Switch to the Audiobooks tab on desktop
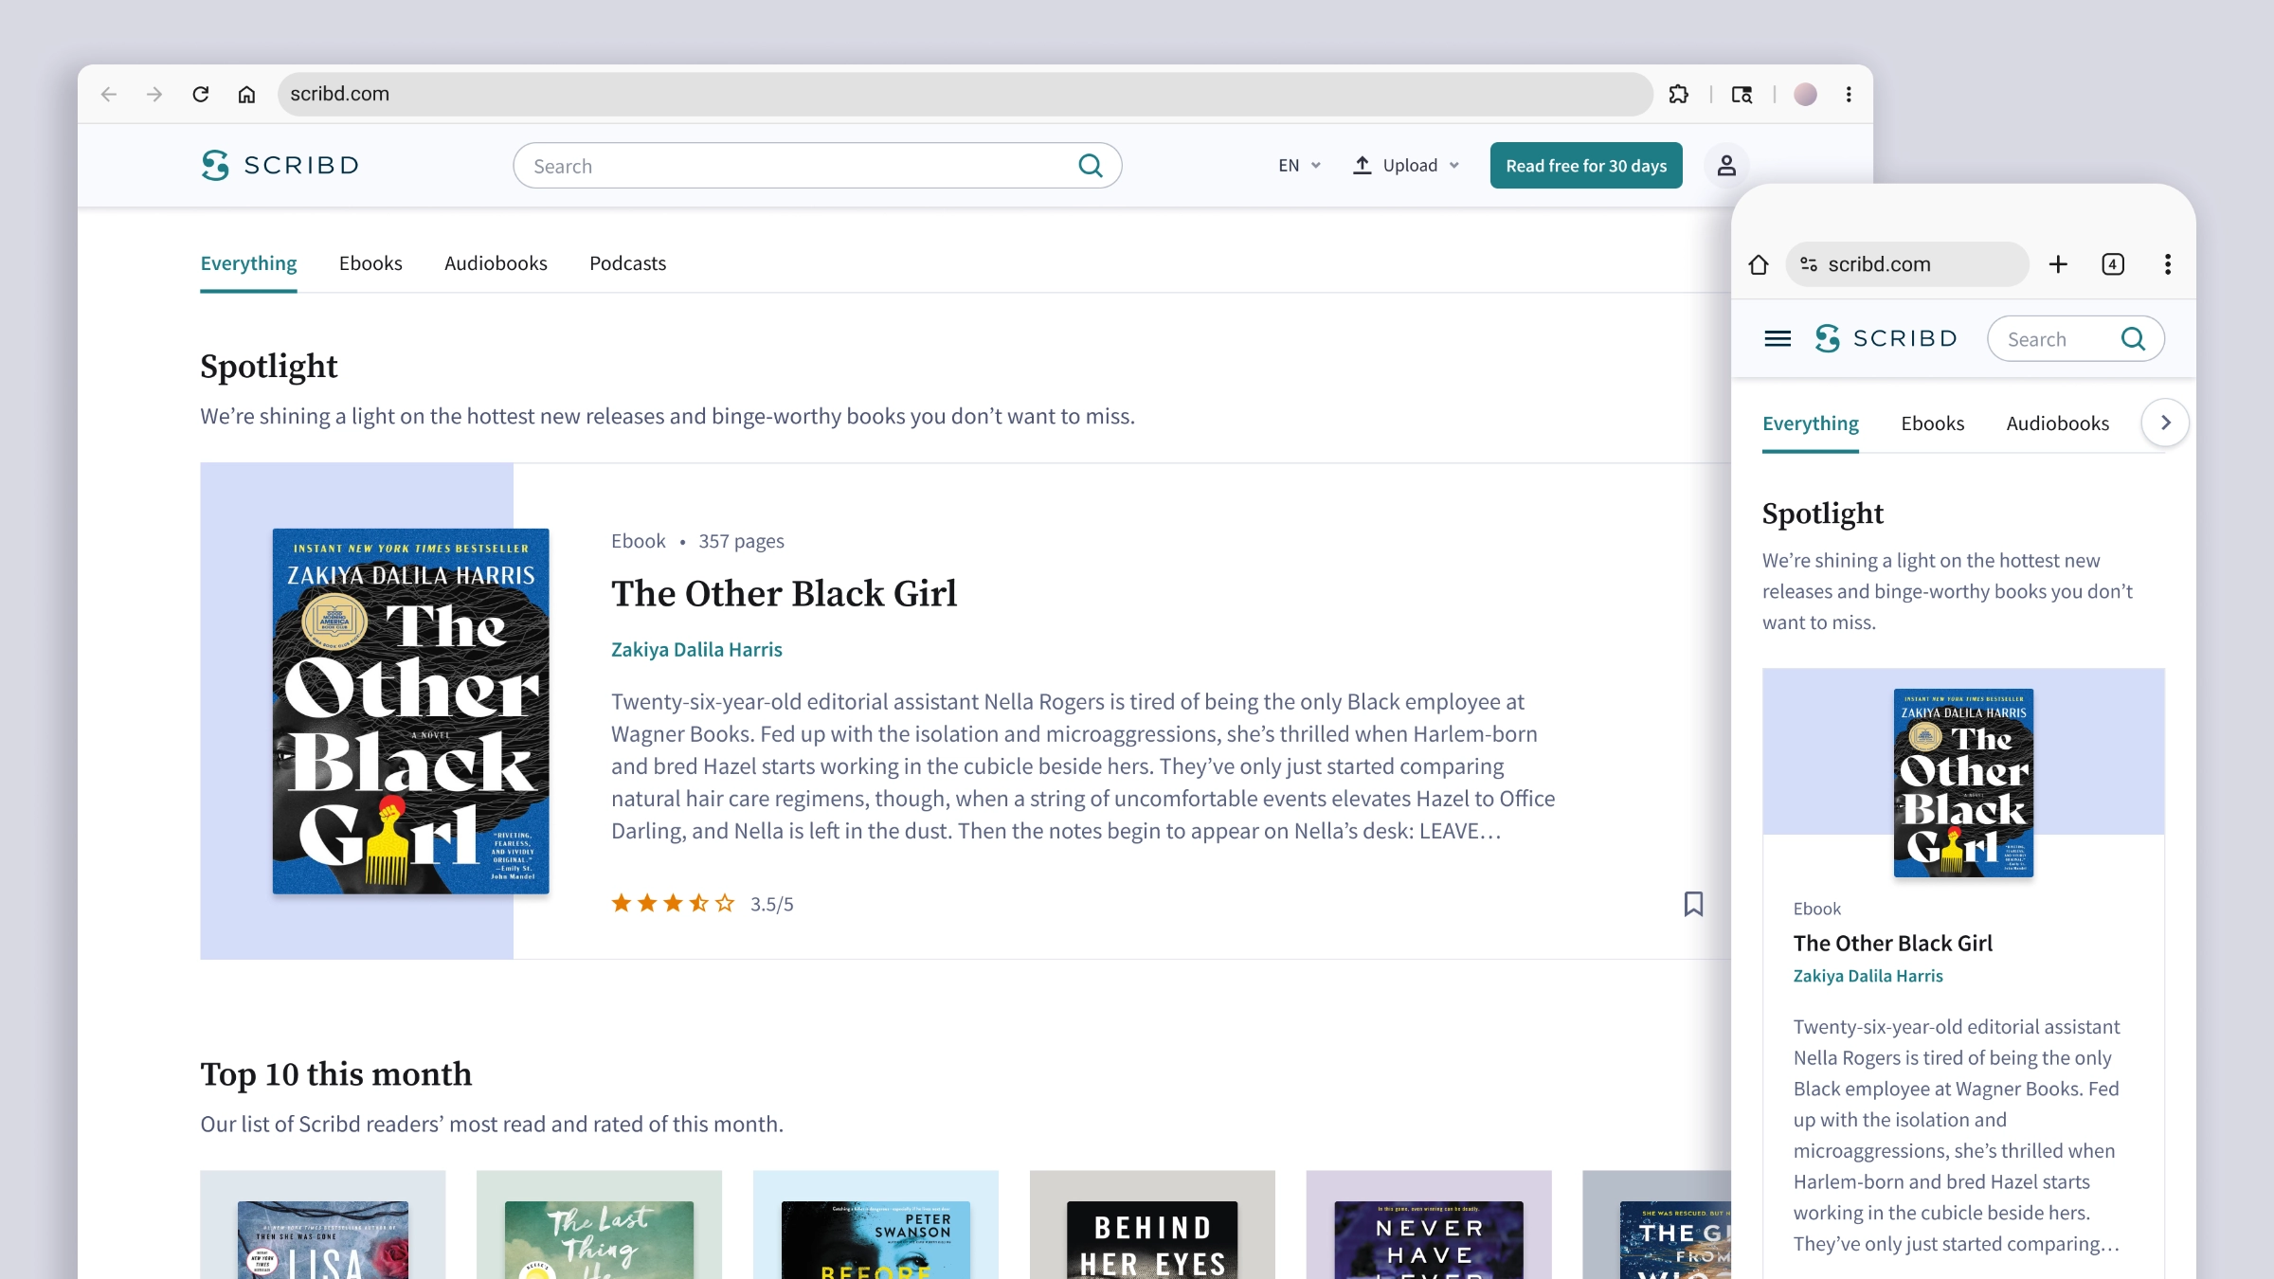Viewport: 2274px width, 1279px height. coord(496,263)
